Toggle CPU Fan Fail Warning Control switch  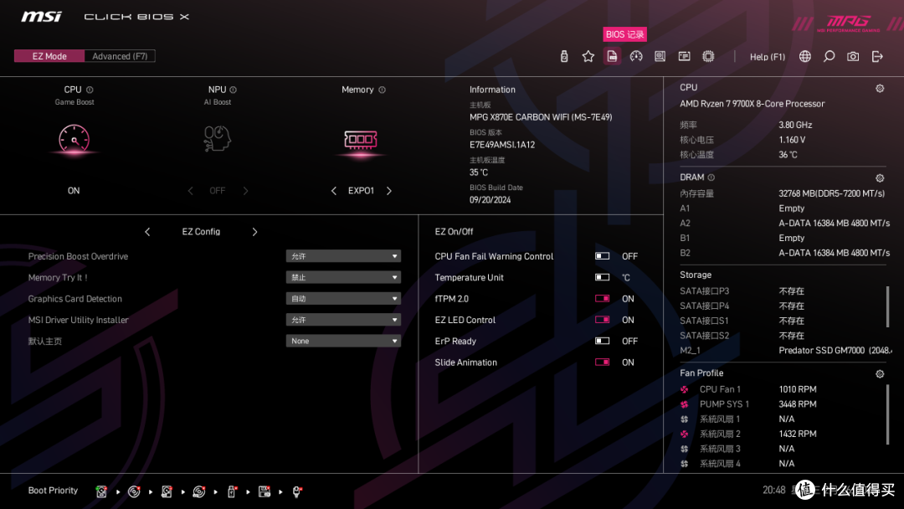click(602, 256)
